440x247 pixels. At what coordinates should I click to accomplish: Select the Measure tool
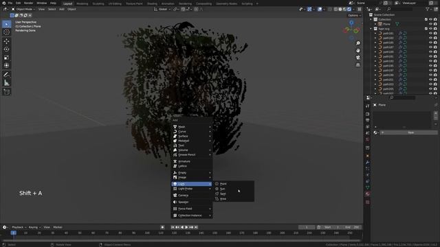coord(6,83)
